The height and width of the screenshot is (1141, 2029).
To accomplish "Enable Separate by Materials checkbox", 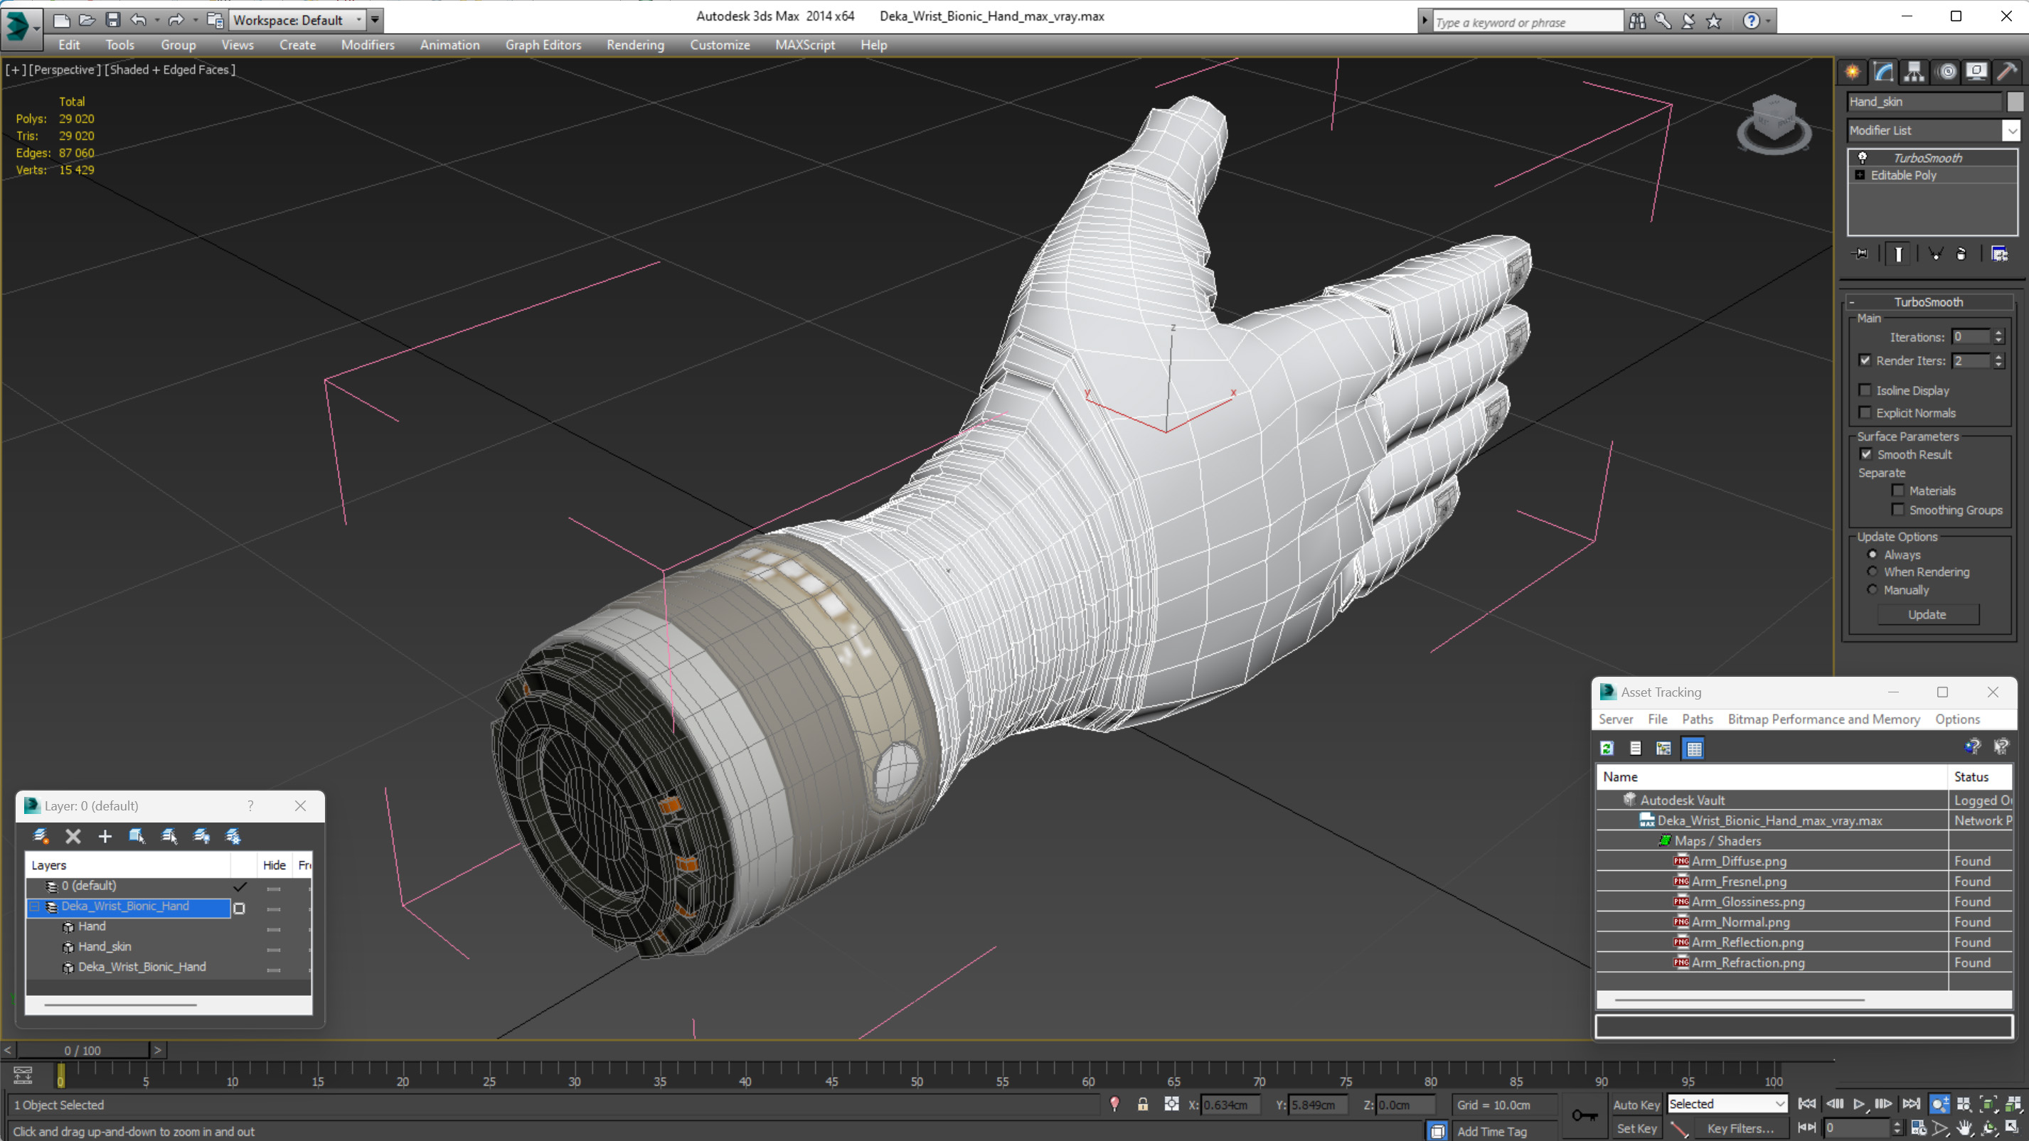I will 1897,491.
